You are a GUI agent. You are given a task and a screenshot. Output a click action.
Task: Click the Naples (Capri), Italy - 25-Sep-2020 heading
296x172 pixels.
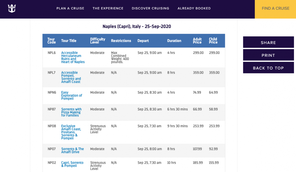tap(137, 26)
